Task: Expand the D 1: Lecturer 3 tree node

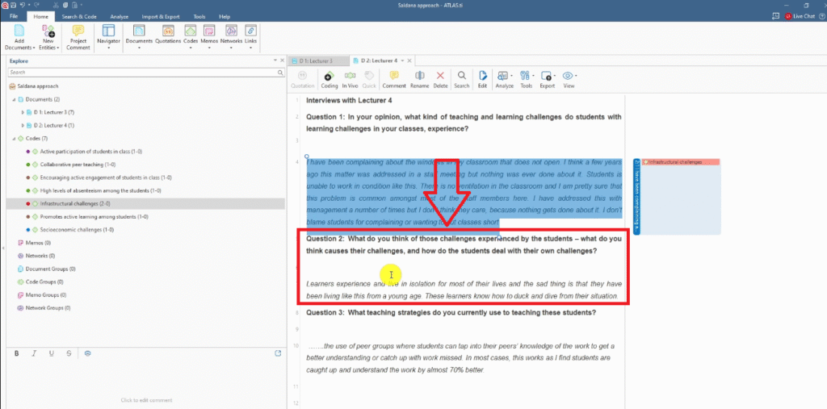Action: [23, 112]
